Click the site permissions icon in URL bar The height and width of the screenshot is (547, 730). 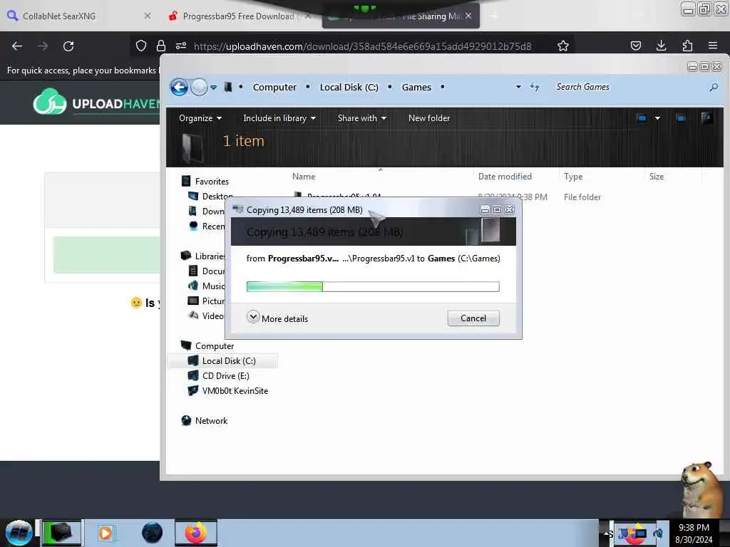[181, 46]
